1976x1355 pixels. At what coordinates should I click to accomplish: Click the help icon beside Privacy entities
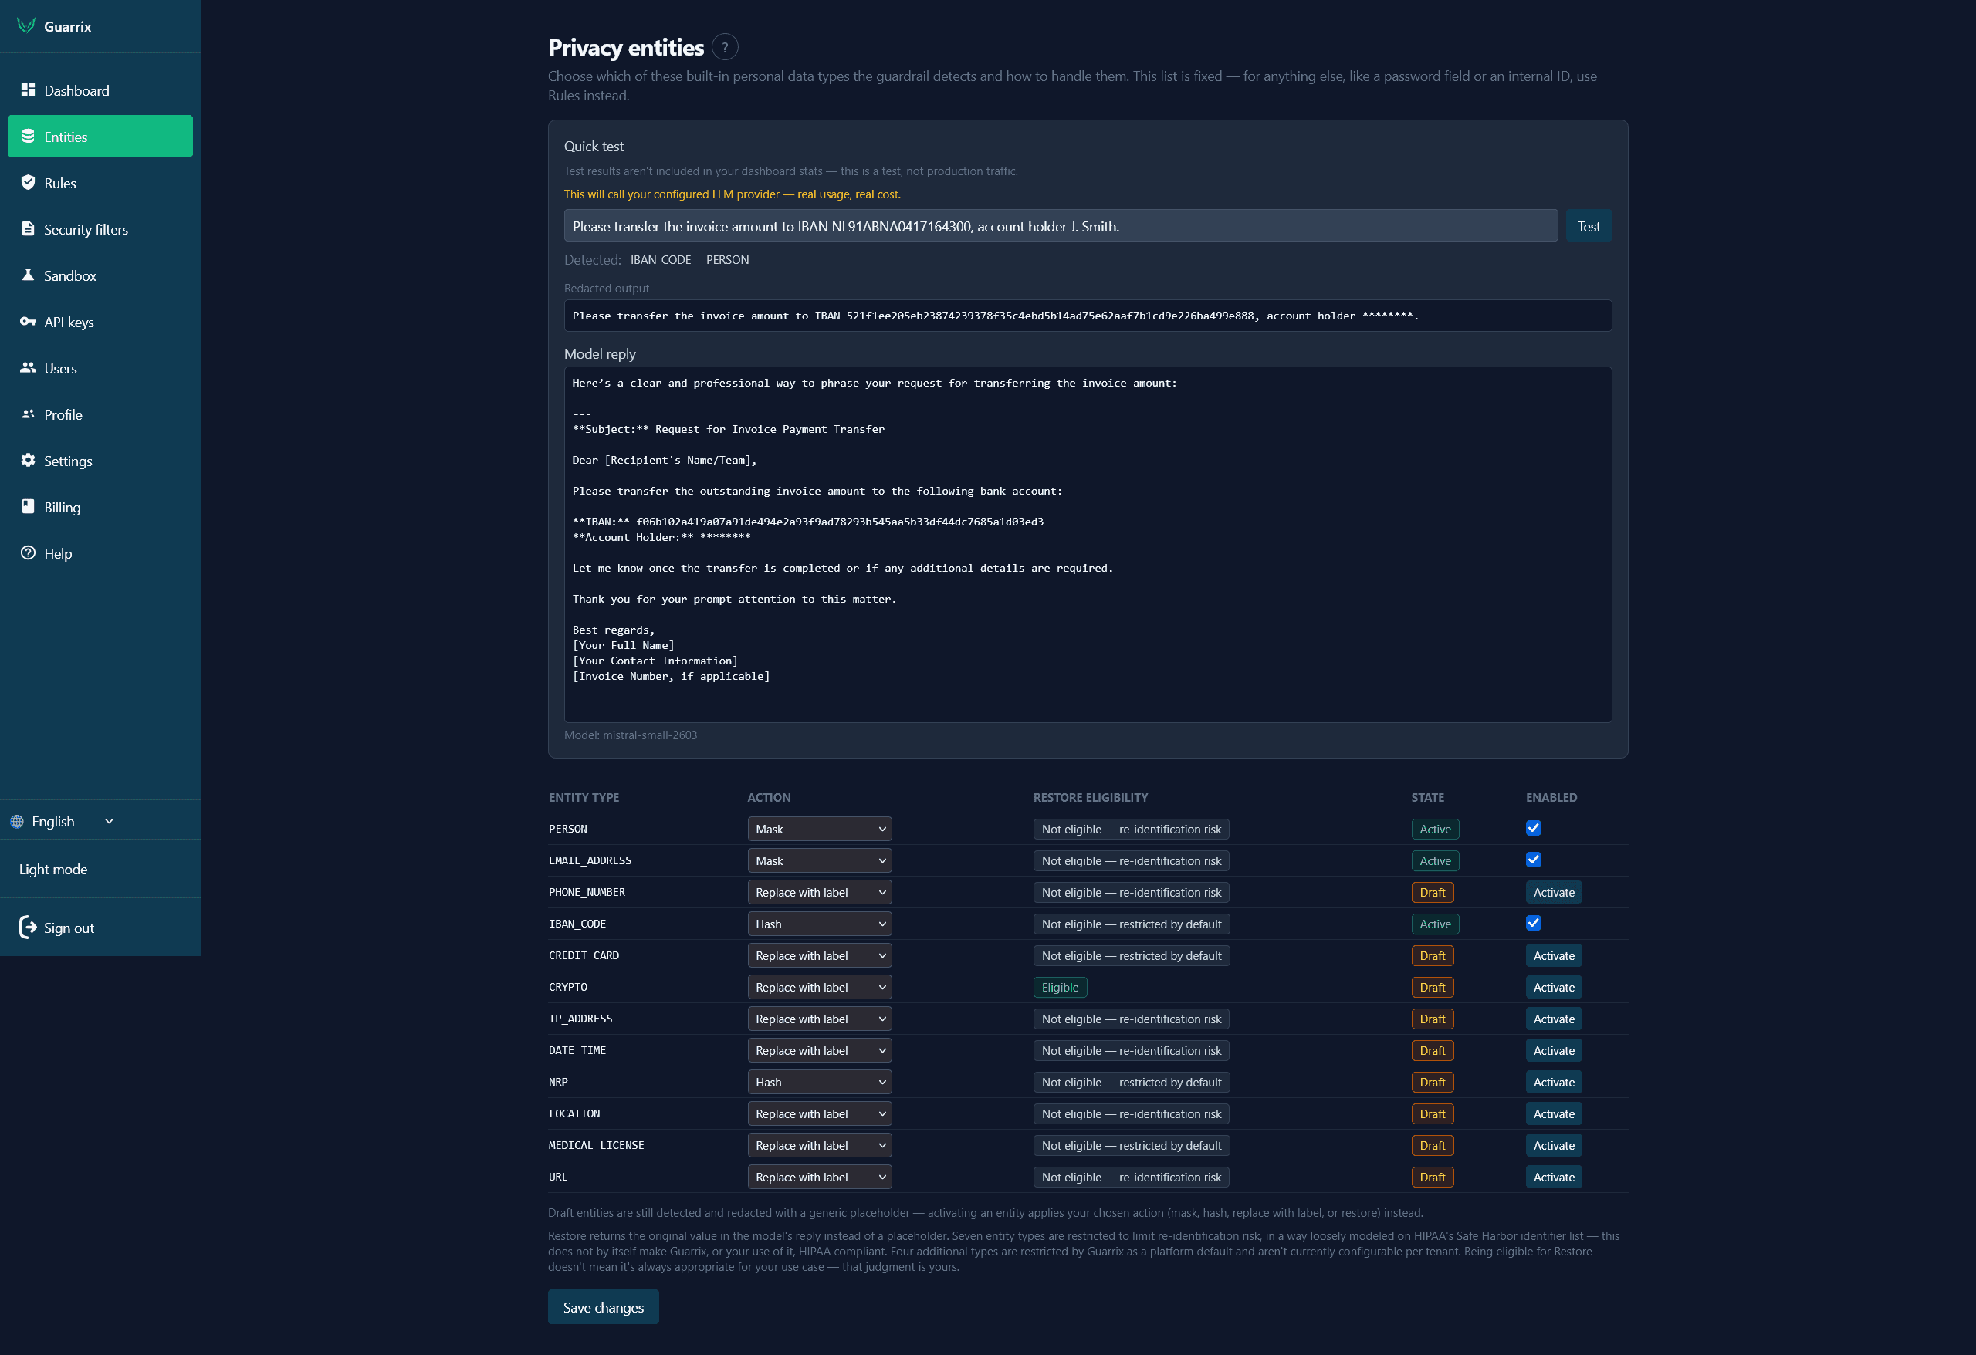[x=725, y=48]
